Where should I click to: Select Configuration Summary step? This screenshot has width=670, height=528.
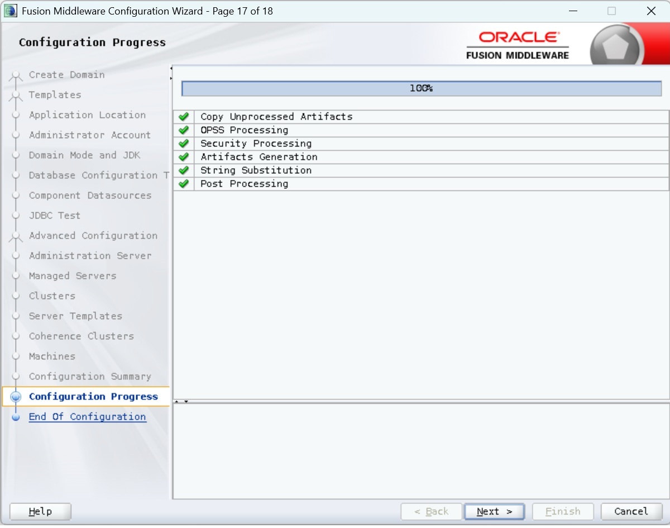point(90,377)
